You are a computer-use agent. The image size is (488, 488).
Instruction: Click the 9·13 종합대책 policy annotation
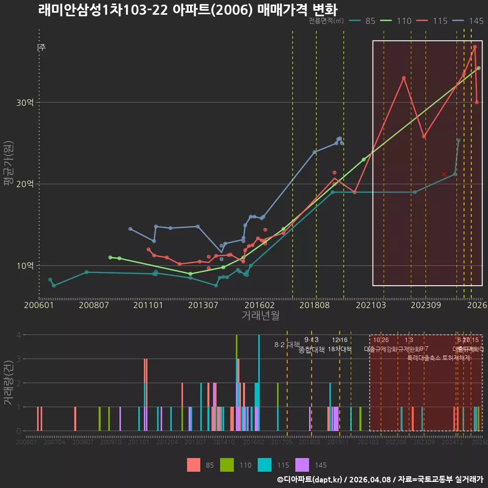point(311,345)
